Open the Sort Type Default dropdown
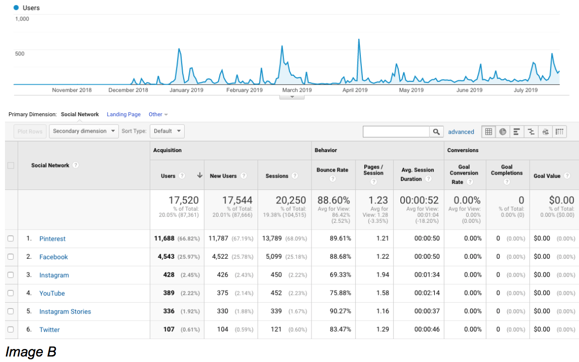 pos(167,131)
